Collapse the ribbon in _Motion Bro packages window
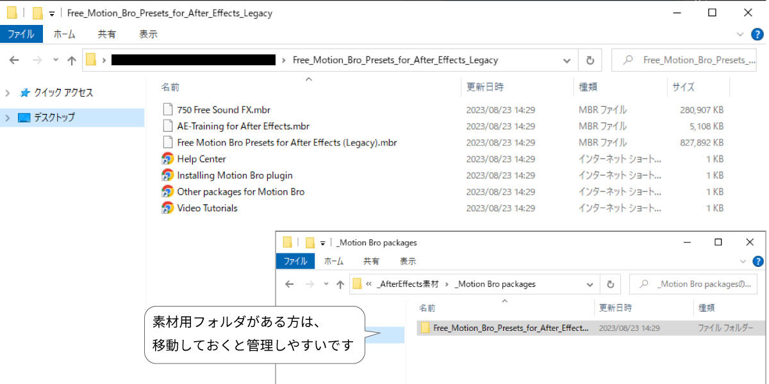Image resolution: width=769 pixels, height=384 pixels. click(742, 261)
